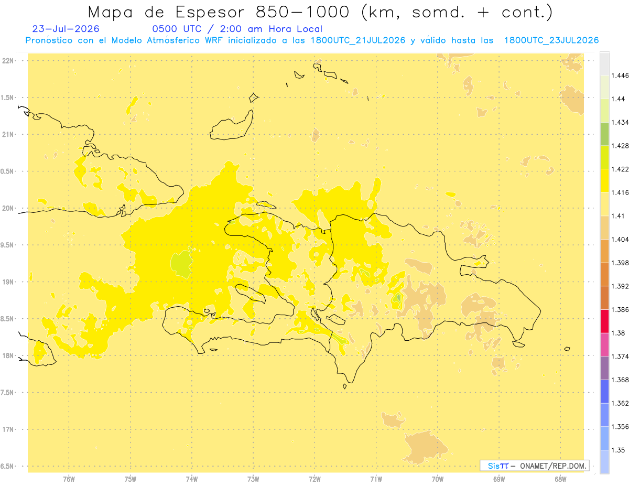629x486 pixels.
Task: Pick the purple legend swatch between 1.368 and 1.374
Action: [x=604, y=368]
